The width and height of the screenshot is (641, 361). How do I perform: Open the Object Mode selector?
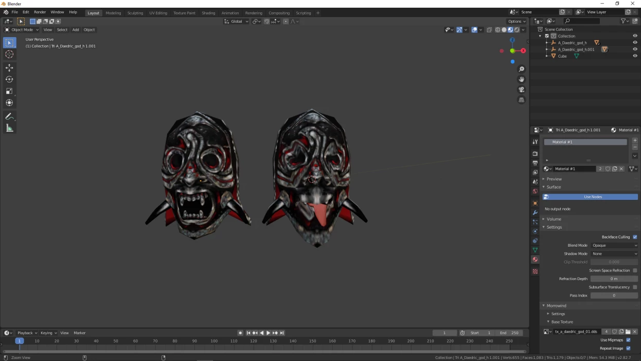tap(21, 30)
